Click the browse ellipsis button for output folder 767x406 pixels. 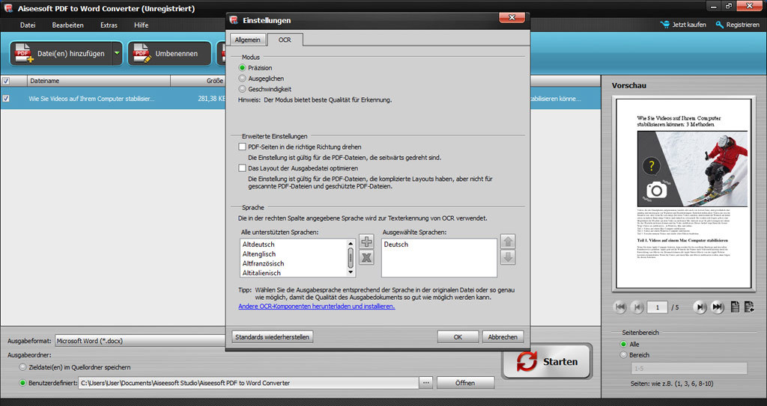[x=426, y=383]
